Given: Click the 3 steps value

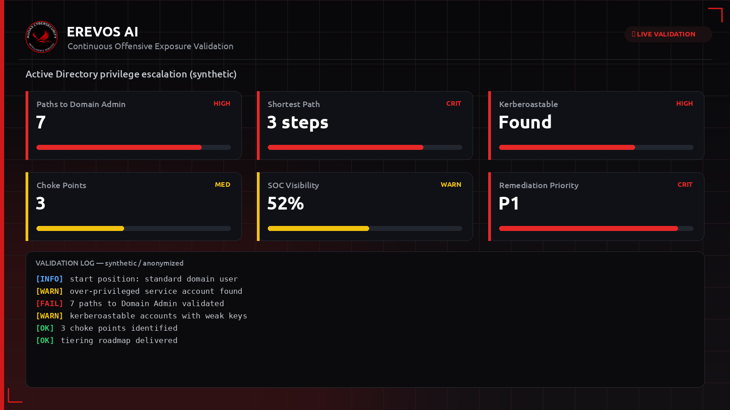Looking at the screenshot, I should 298,123.
